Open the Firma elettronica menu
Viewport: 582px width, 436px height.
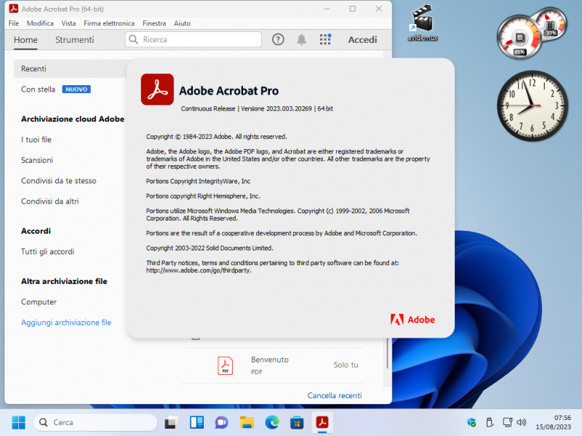click(109, 23)
